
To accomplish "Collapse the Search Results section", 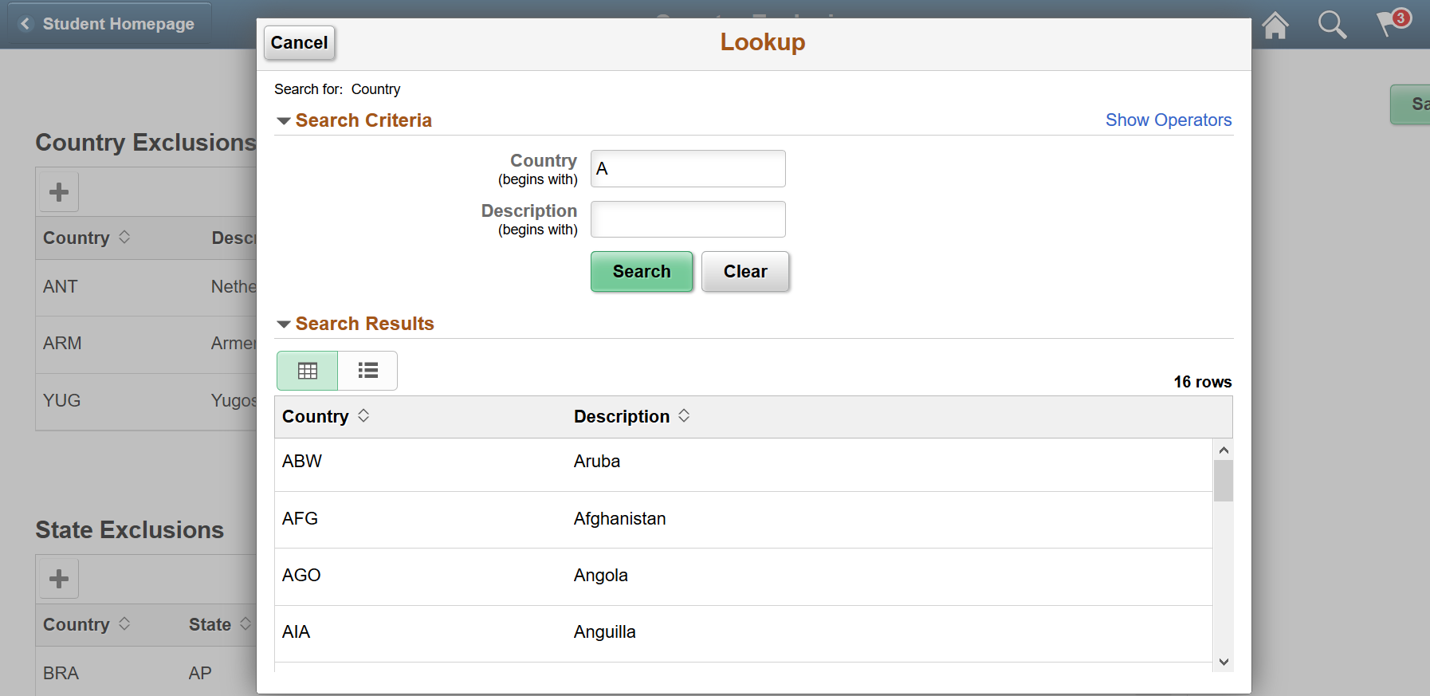I will [x=283, y=324].
